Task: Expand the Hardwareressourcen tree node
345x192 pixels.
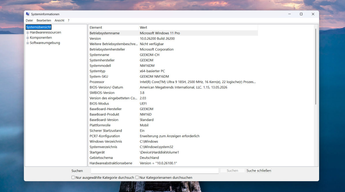Action: coord(28,32)
